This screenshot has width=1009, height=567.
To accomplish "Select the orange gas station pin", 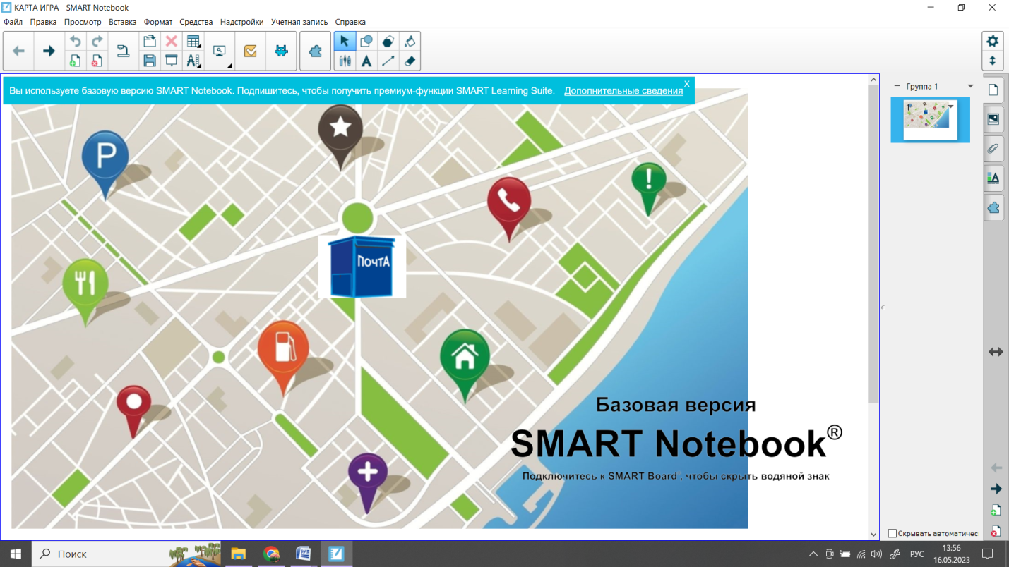I will pos(282,358).
